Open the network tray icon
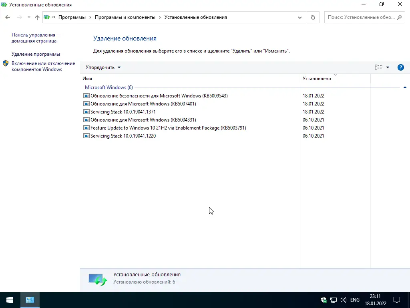Image resolution: width=410 pixels, height=308 pixels. tap(334, 300)
